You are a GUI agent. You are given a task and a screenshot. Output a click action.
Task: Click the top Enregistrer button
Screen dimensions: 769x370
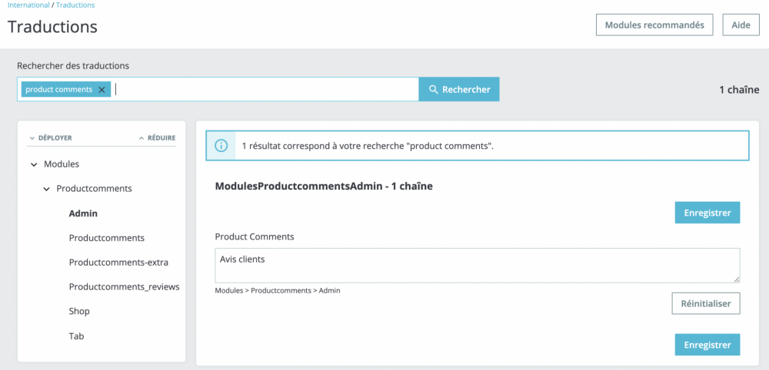pyautogui.click(x=707, y=213)
